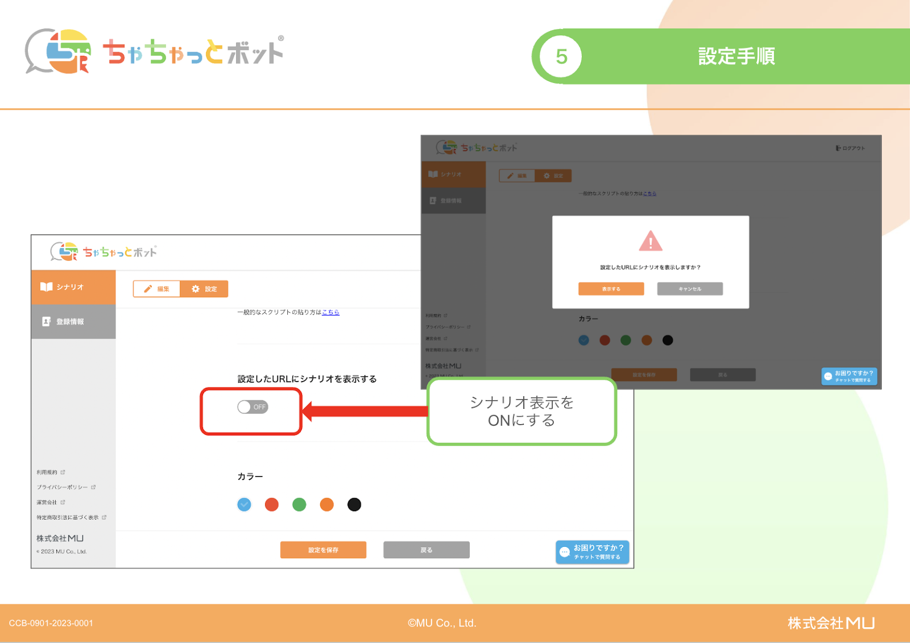Select the blue color swatch in front window
This screenshot has height=643, width=910.
pos(244,504)
